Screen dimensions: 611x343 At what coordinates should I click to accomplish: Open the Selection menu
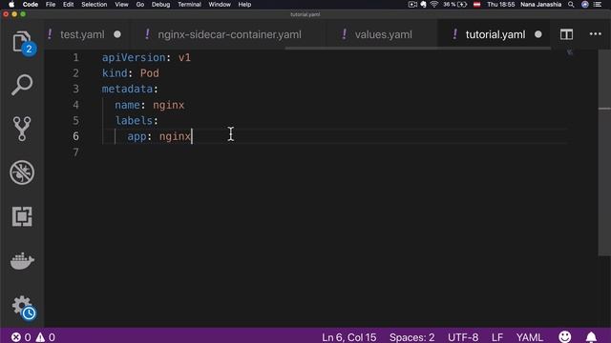tap(94, 4)
